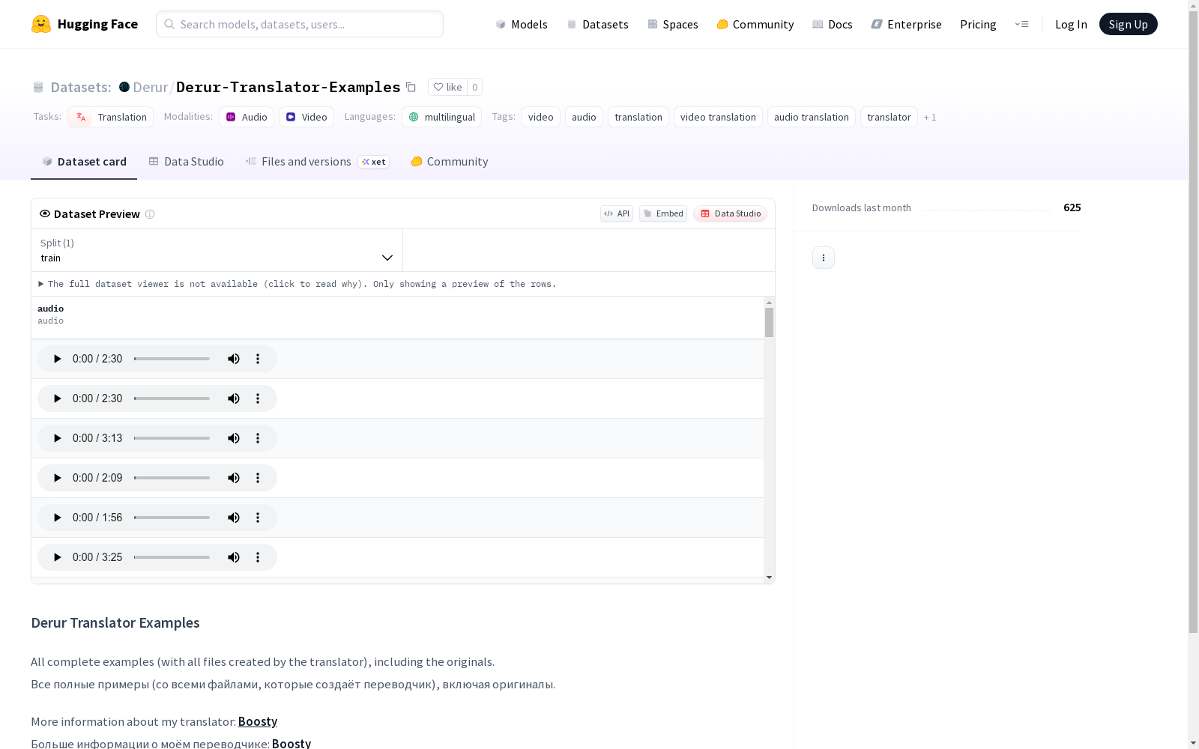Click the Datasets breadcrumb label
Image resolution: width=1199 pixels, height=749 pixels.
[x=81, y=87]
